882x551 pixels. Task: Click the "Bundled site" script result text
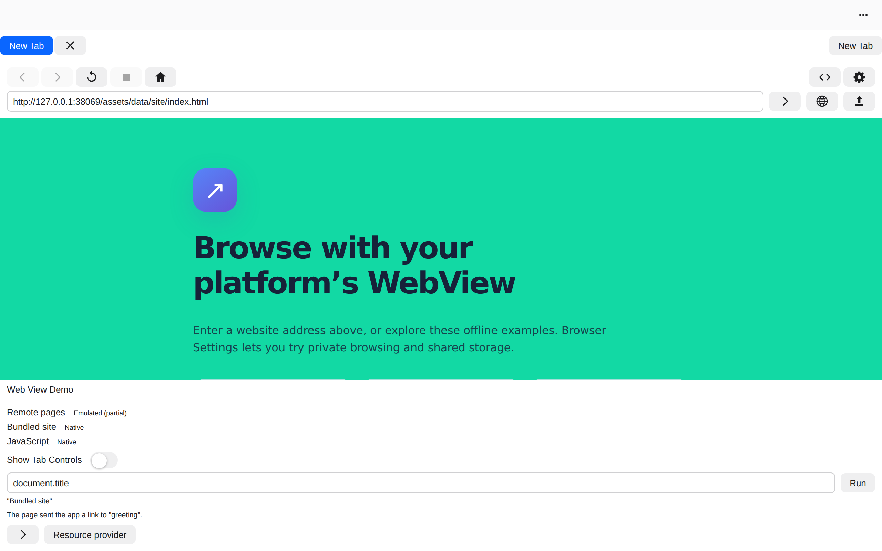pos(30,501)
